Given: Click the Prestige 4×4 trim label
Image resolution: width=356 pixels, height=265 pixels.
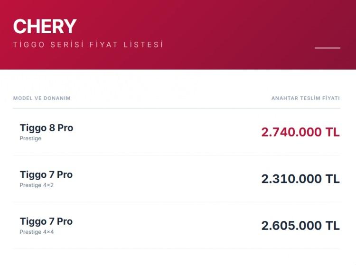Looking at the screenshot, I should [37, 232].
